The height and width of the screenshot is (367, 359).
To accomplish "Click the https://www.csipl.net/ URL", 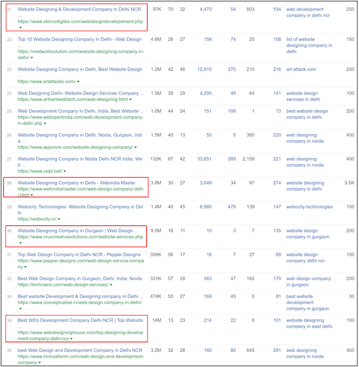I will (x=40, y=171).
